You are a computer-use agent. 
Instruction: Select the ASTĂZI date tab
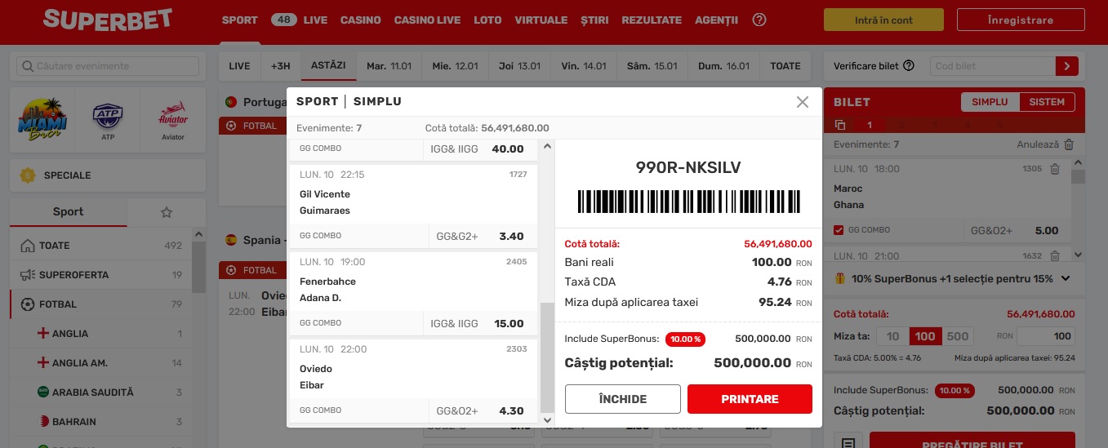[x=328, y=66]
